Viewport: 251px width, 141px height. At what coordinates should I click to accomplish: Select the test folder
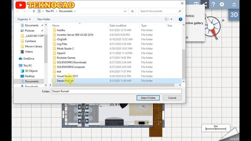(59, 72)
